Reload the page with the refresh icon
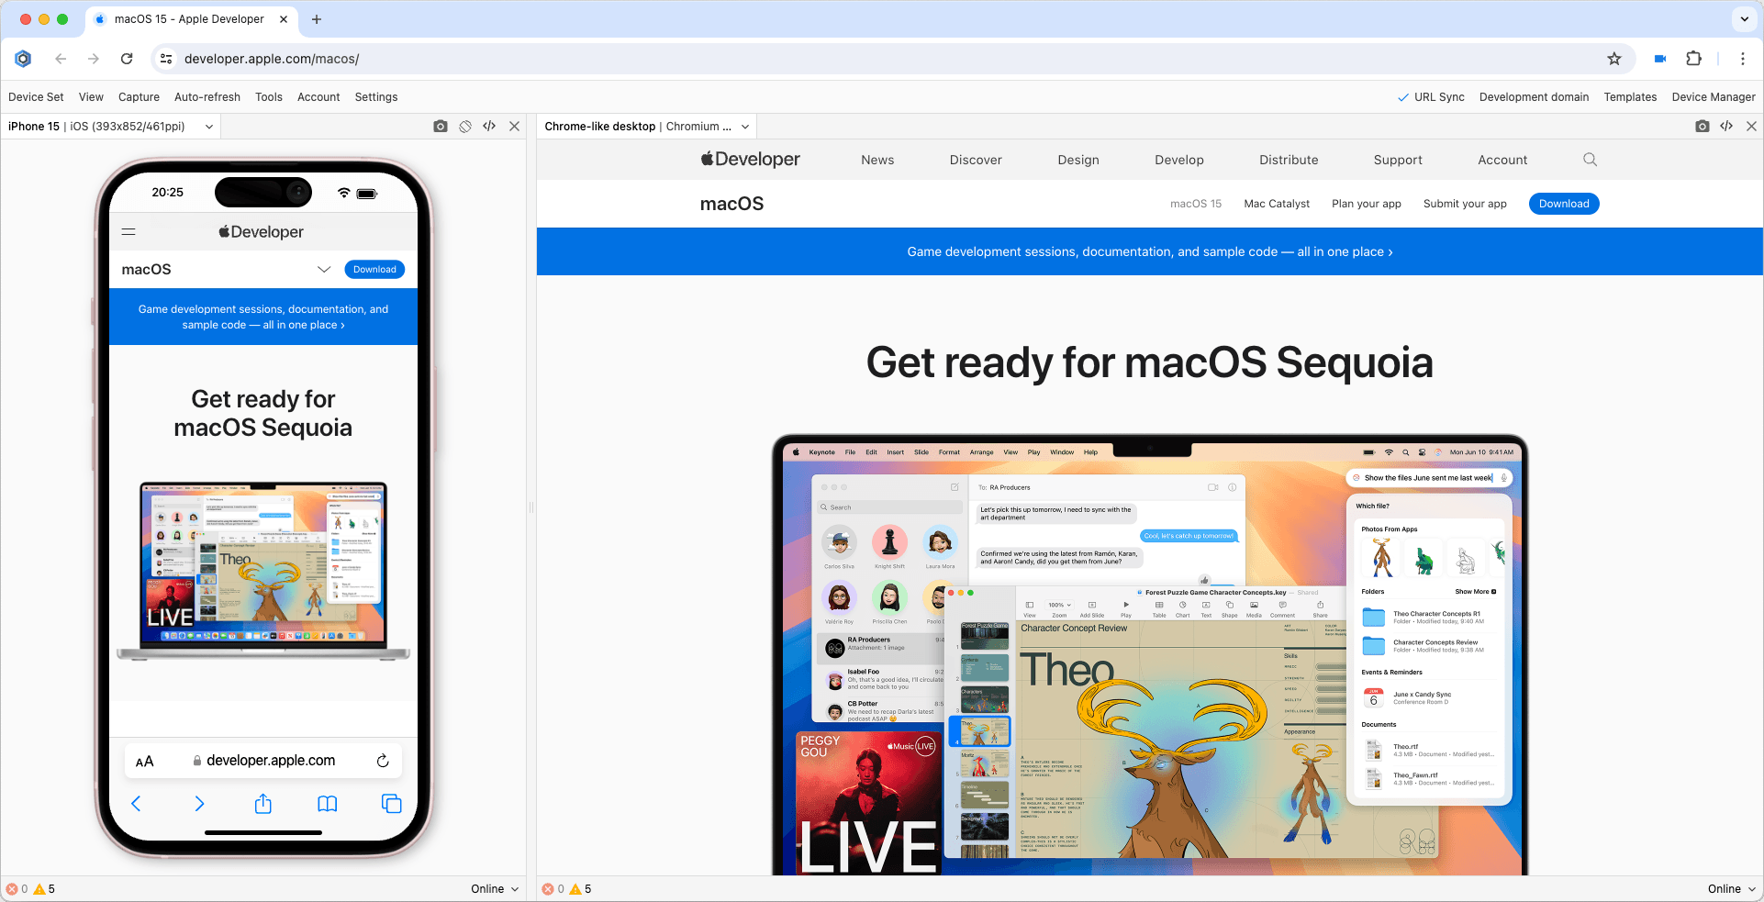 point(127,58)
